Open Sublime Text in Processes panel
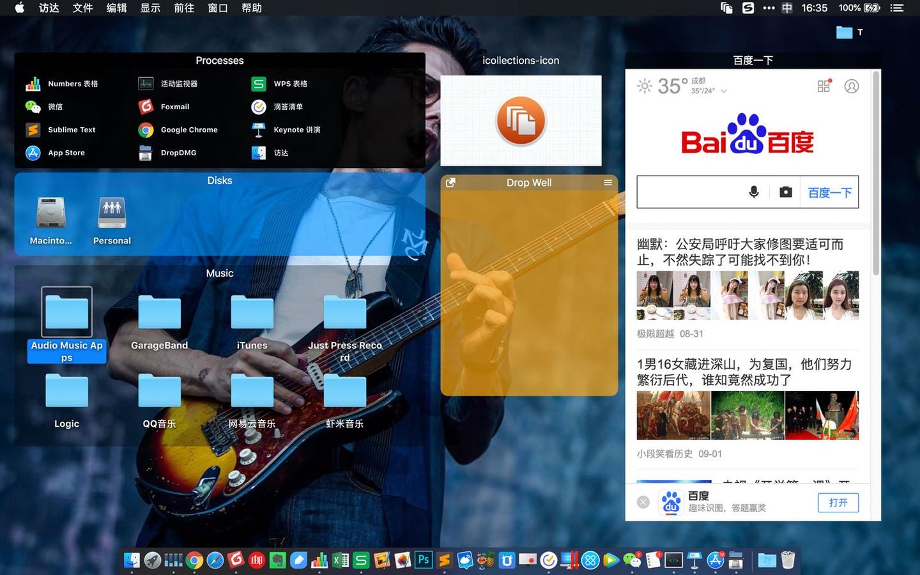This screenshot has height=575, width=920. pos(61,130)
